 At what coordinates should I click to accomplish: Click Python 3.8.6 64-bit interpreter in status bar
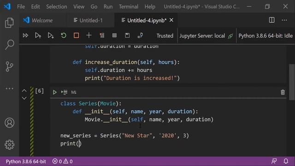click(x=26, y=161)
